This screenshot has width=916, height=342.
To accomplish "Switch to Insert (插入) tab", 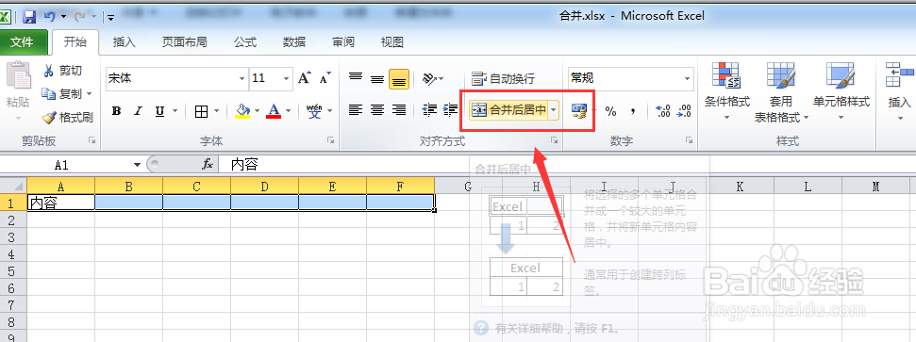I will [124, 42].
